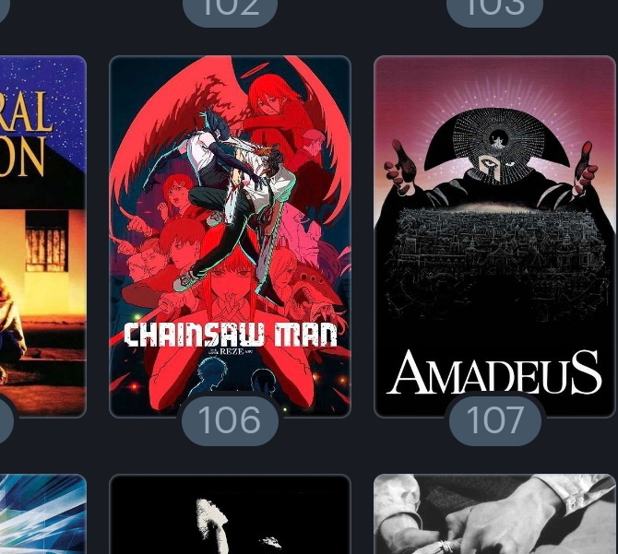Click the masked figure's black hat on Amadeus
The image size is (618, 554).
click(x=497, y=140)
